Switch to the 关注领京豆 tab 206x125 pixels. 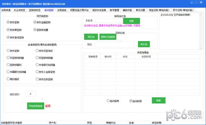tap(20, 10)
